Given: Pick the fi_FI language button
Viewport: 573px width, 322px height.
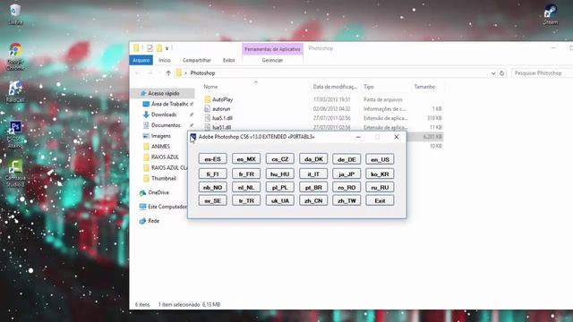Looking at the screenshot, I should [x=213, y=174].
